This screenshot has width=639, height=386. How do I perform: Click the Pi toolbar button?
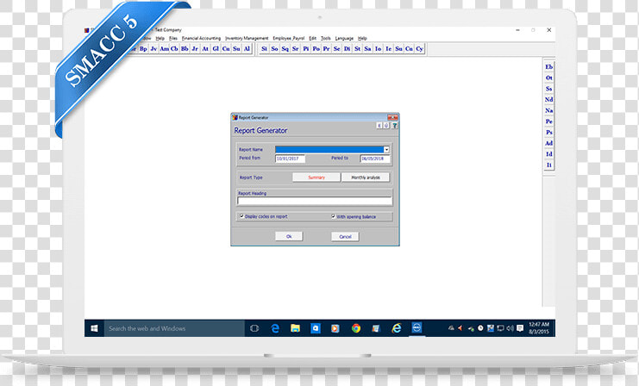pyautogui.click(x=305, y=49)
